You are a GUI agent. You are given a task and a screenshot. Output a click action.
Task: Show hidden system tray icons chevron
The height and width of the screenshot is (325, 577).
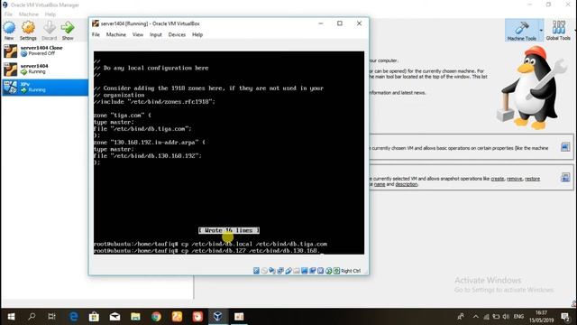click(x=476, y=317)
